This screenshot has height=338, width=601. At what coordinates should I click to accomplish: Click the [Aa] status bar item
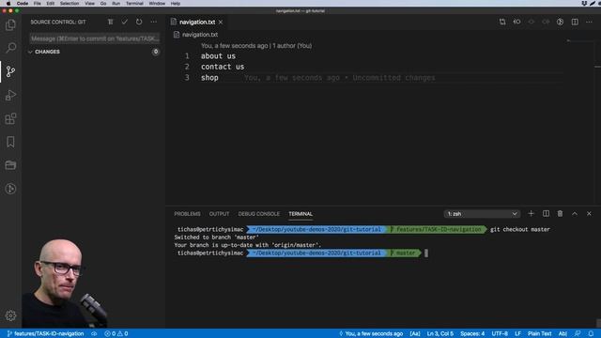coord(415,333)
